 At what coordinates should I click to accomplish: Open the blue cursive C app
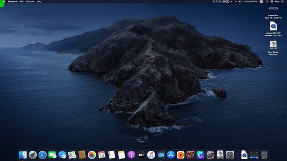[200, 155]
